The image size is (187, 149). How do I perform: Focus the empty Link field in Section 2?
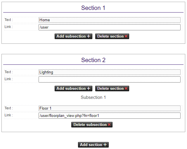tap(109, 79)
